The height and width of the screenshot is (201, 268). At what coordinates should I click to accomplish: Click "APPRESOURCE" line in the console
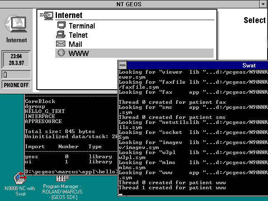(43, 121)
